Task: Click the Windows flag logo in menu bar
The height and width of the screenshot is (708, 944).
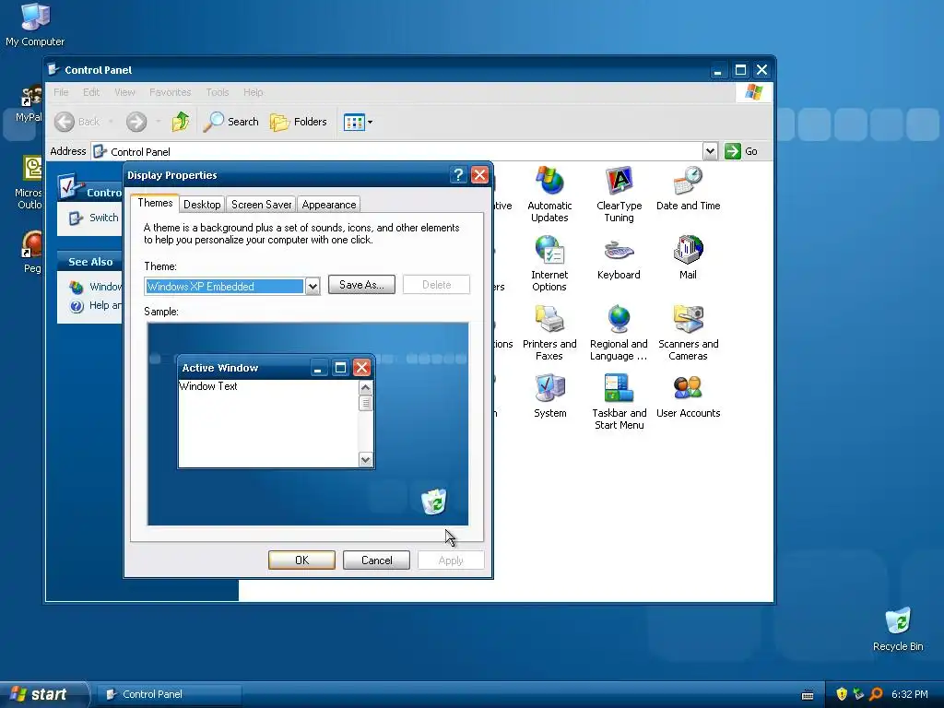Action: coord(753,92)
